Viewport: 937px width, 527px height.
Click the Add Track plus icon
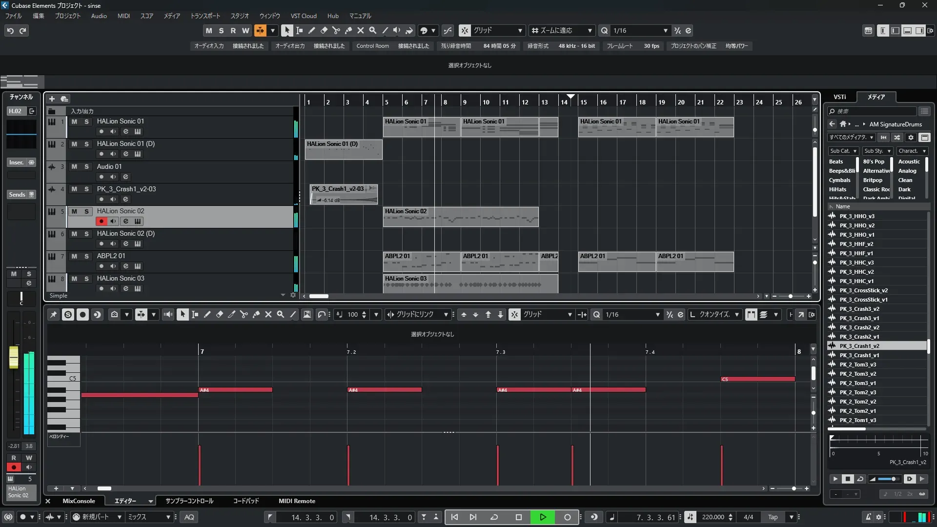(x=52, y=99)
